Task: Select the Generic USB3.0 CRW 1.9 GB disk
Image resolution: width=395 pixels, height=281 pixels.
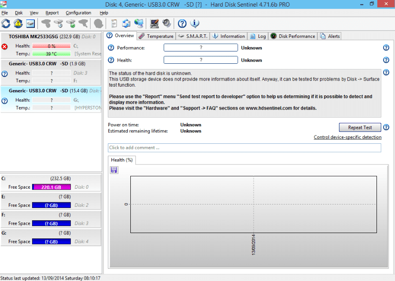Action: [x=51, y=72]
